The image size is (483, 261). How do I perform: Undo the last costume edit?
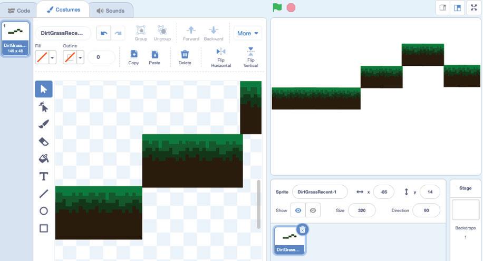(104, 33)
